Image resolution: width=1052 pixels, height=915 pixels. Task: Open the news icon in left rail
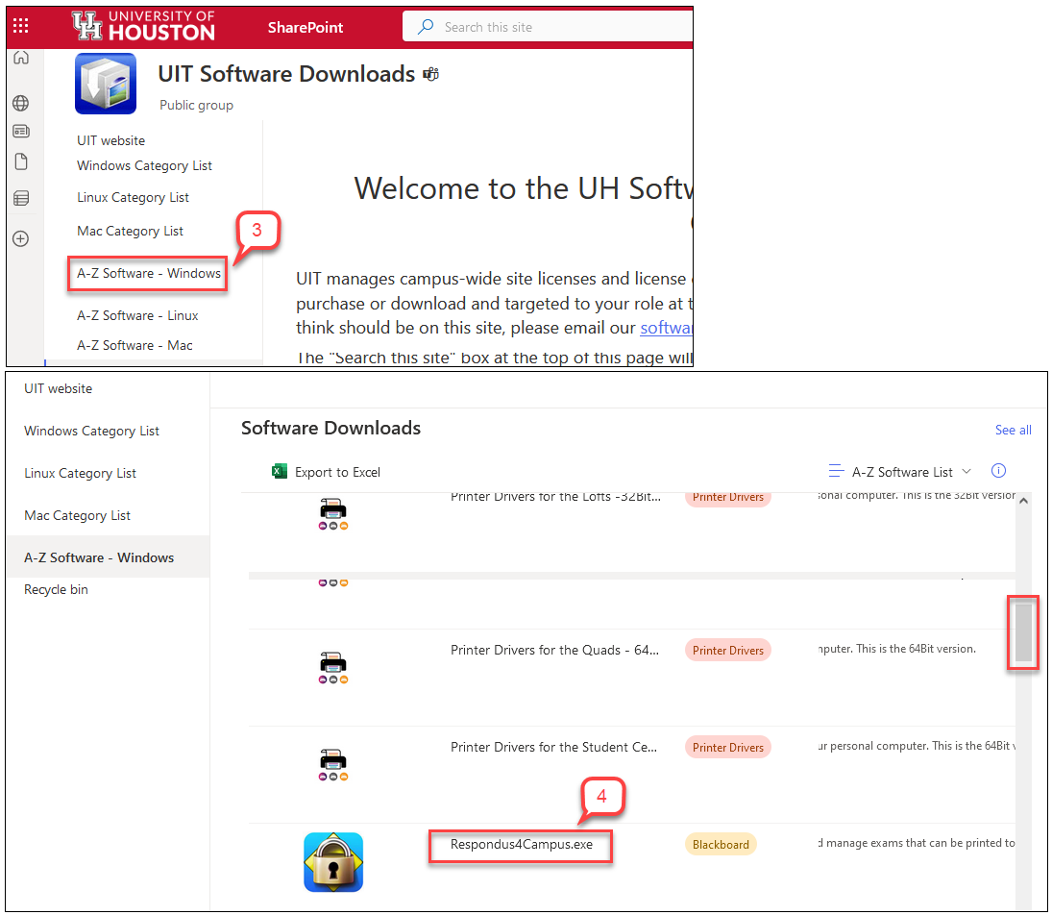click(21, 132)
